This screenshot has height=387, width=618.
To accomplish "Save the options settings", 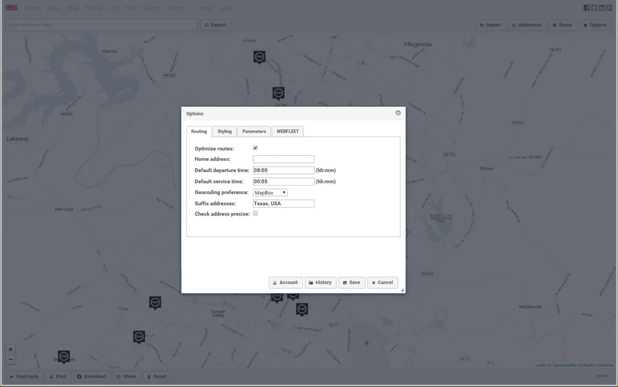I will pyautogui.click(x=352, y=282).
